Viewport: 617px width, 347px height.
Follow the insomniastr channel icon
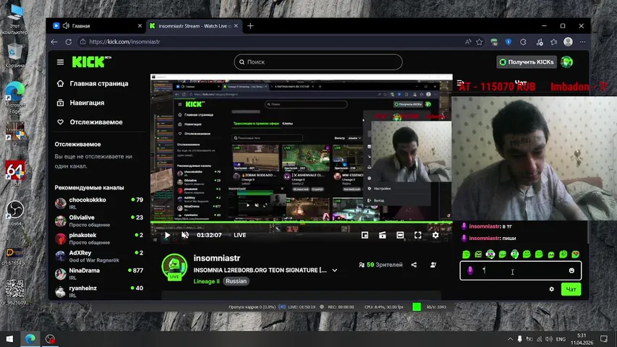[433, 265]
